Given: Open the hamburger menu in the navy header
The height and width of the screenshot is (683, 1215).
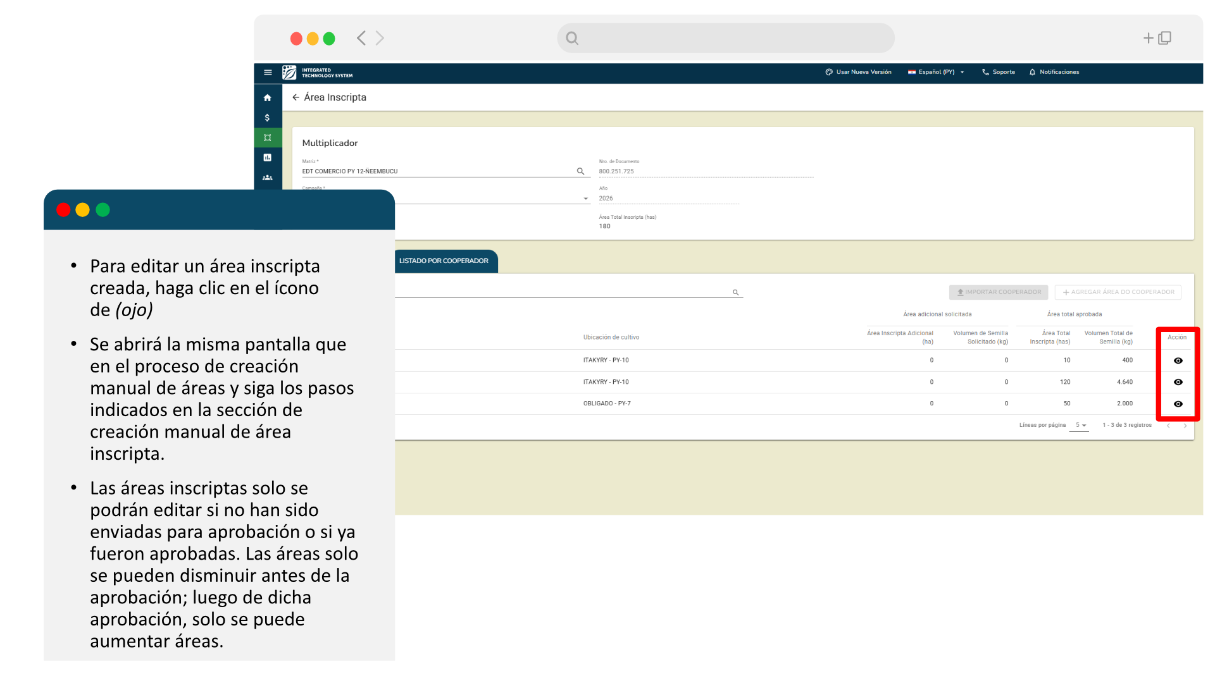Looking at the screenshot, I should tap(268, 73).
